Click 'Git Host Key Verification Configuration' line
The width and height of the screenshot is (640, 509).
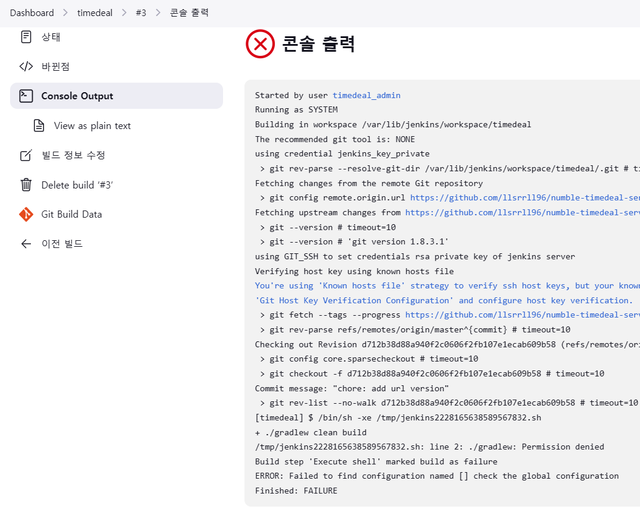click(444, 300)
